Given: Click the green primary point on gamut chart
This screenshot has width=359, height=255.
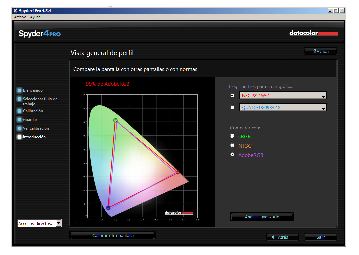Looking at the screenshot, I should (x=115, y=120).
